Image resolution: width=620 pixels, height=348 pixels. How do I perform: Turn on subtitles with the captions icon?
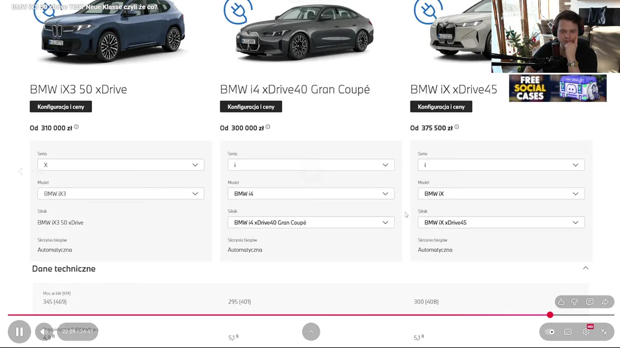[568, 332]
